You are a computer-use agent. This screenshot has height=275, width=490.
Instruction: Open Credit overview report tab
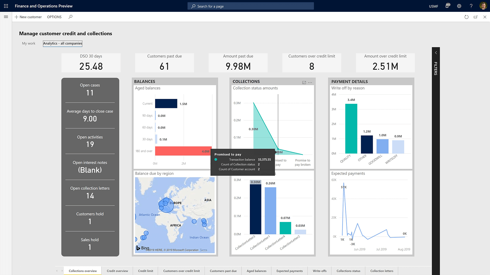point(117,271)
